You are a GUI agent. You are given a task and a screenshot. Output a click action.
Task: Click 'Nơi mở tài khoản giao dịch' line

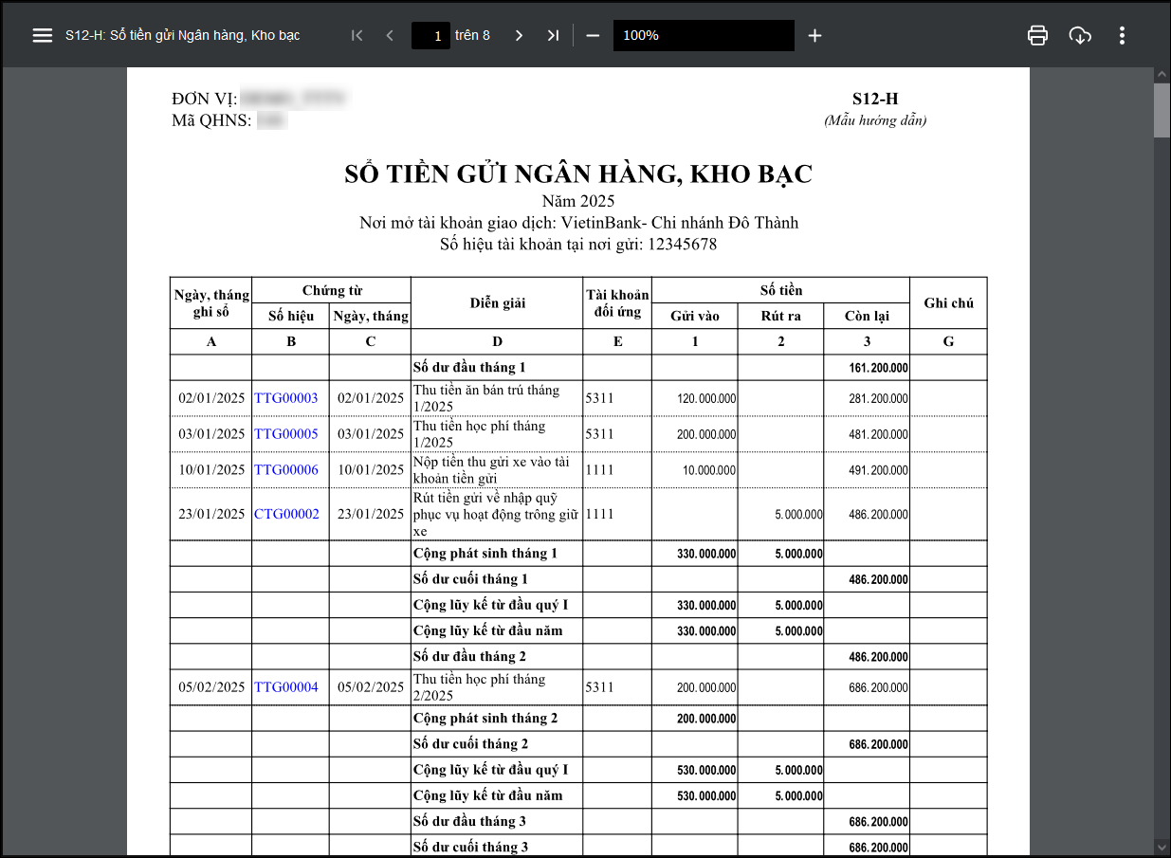coord(578,223)
